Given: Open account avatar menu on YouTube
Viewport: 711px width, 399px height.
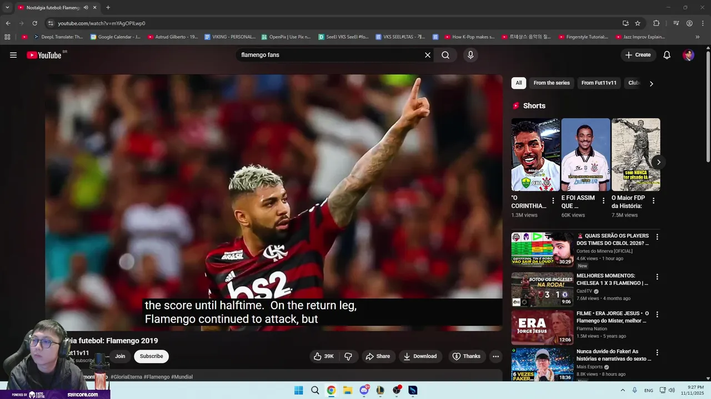Looking at the screenshot, I should pyautogui.click(x=689, y=55).
